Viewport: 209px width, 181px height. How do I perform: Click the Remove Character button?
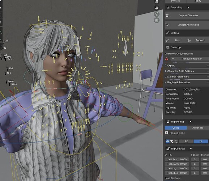(x=190, y=59)
